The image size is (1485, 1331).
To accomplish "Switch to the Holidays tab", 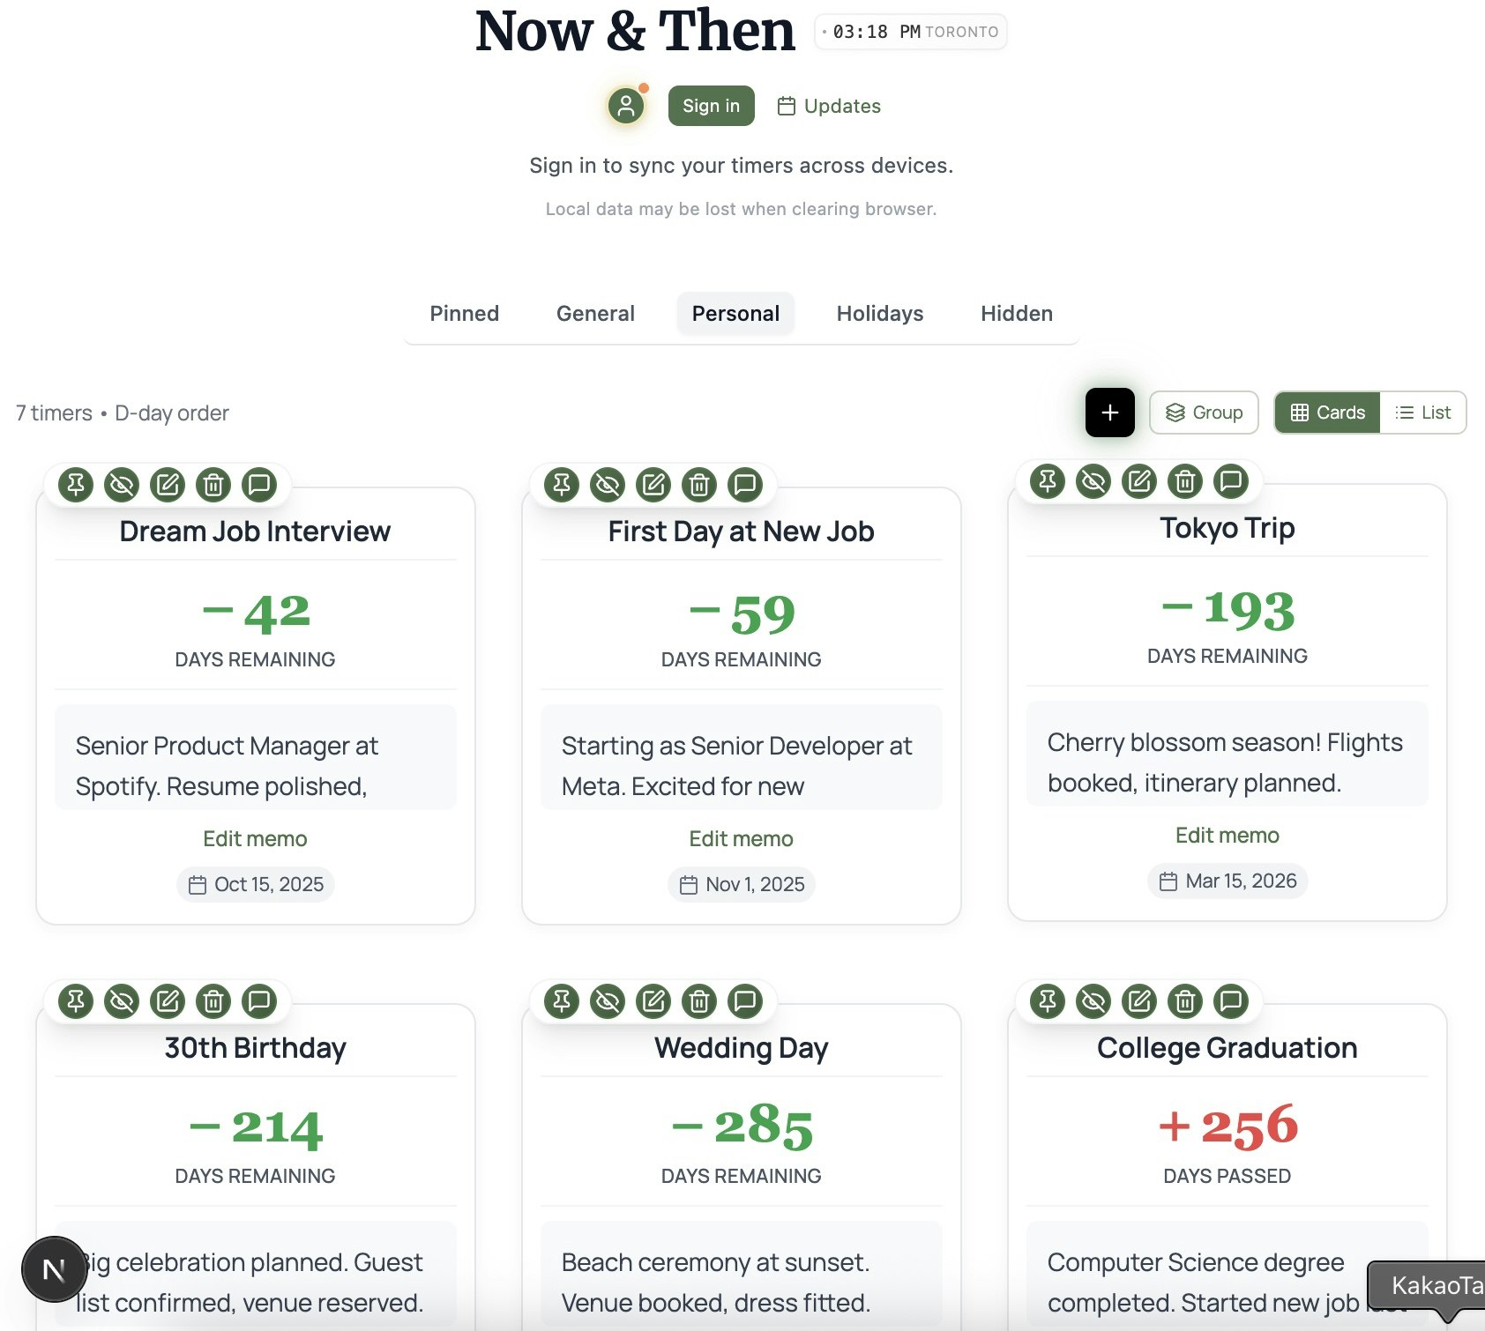I will click(x=878, y=313).
